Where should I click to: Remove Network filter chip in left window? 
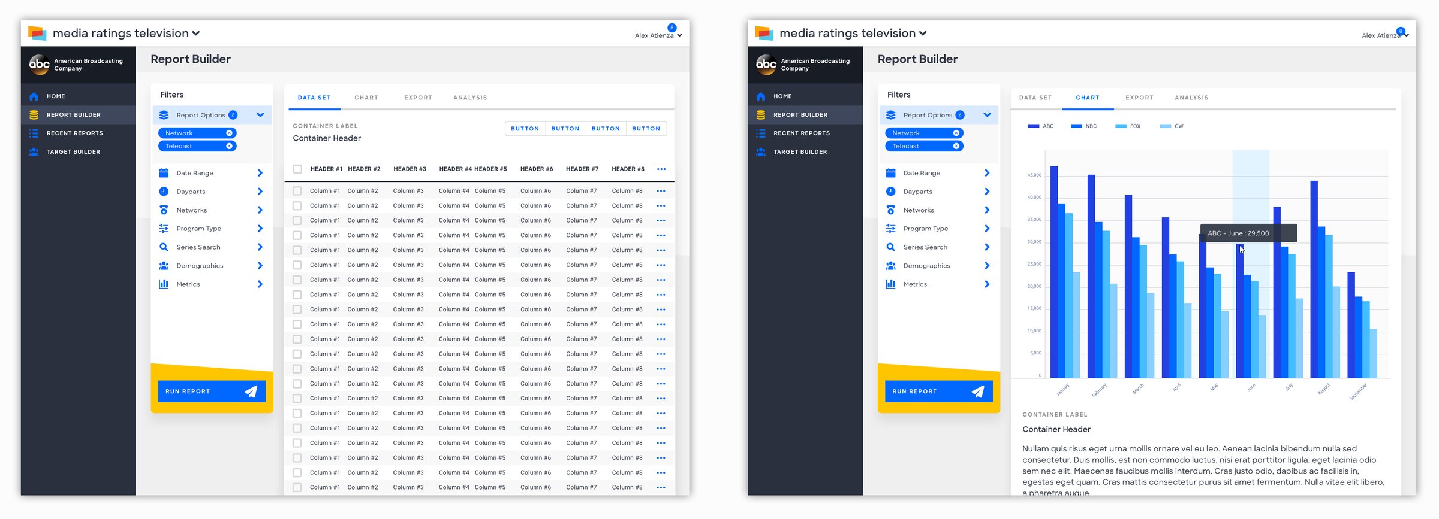click(x=229, y=133)
